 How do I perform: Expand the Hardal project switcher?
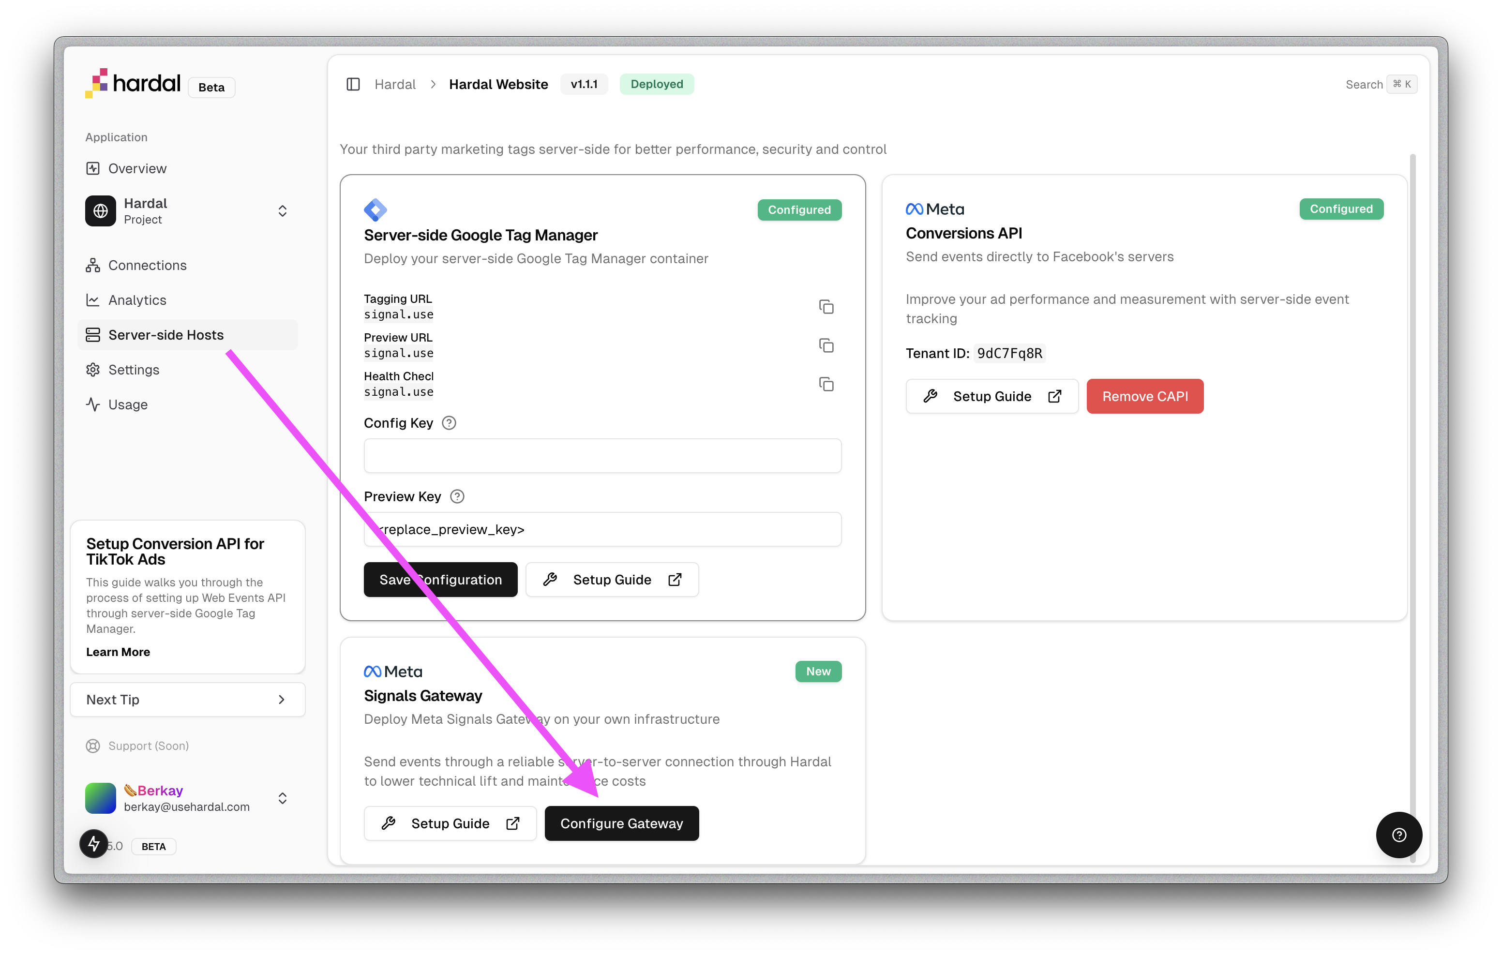pyautogui.click(x=283, y=211)
